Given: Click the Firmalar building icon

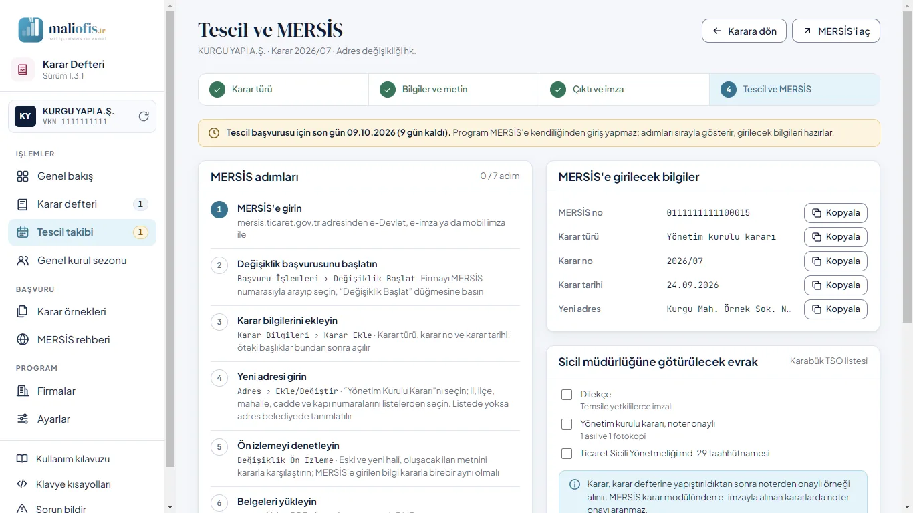Looking at the screenshot, I should [x=23, y=391].
